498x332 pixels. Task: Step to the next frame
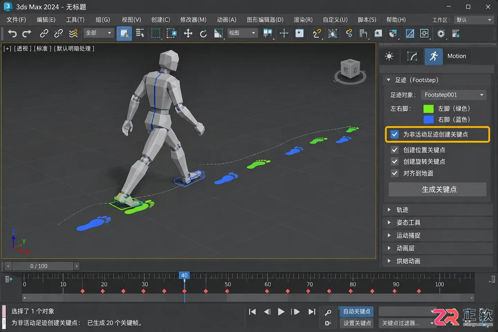point(295,312)
